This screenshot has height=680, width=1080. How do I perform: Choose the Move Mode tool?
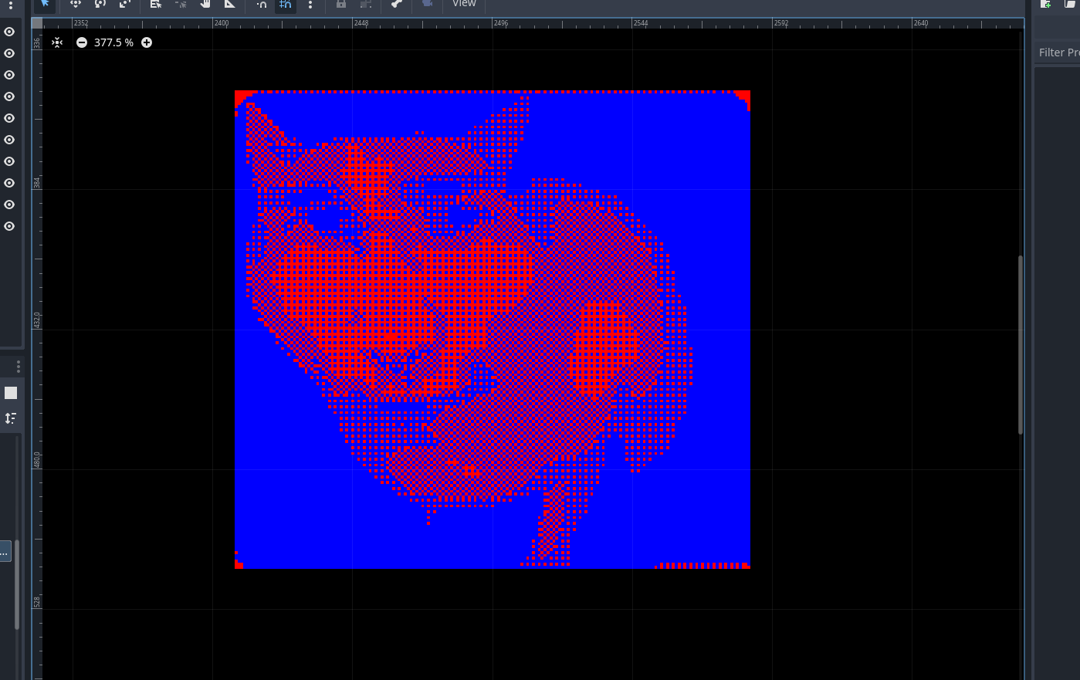(76, 3)
